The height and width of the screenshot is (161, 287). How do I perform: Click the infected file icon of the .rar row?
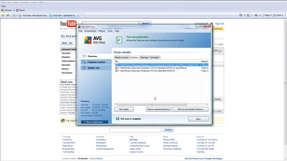pyautogui.click(x=116, y=71)
